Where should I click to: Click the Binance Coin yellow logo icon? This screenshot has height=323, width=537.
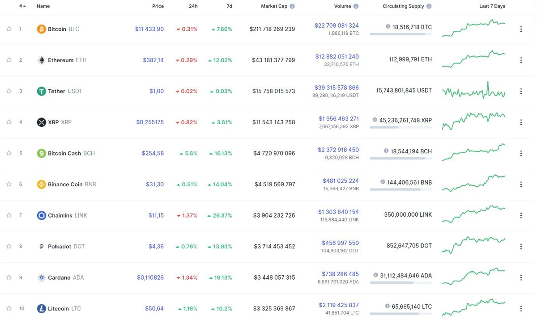pos(41,184)
